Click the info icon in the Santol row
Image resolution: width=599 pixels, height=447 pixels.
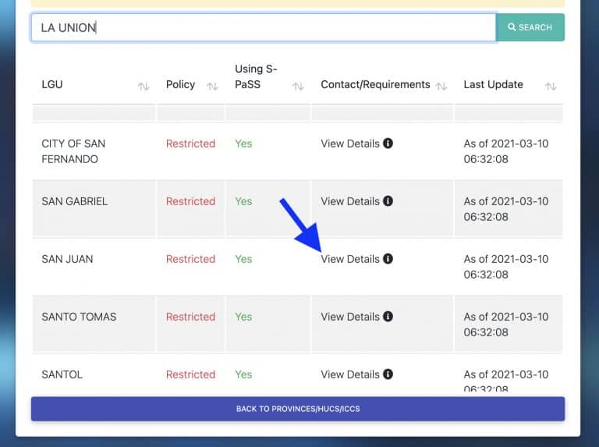[388, 374]
